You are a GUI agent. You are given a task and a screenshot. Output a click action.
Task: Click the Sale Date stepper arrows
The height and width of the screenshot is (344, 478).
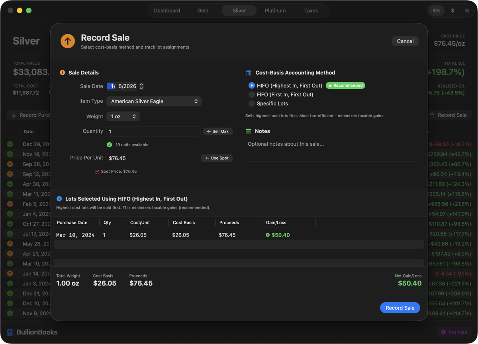tap(141, 86)
